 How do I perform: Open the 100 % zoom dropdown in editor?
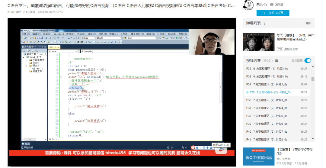coord(56,139)
